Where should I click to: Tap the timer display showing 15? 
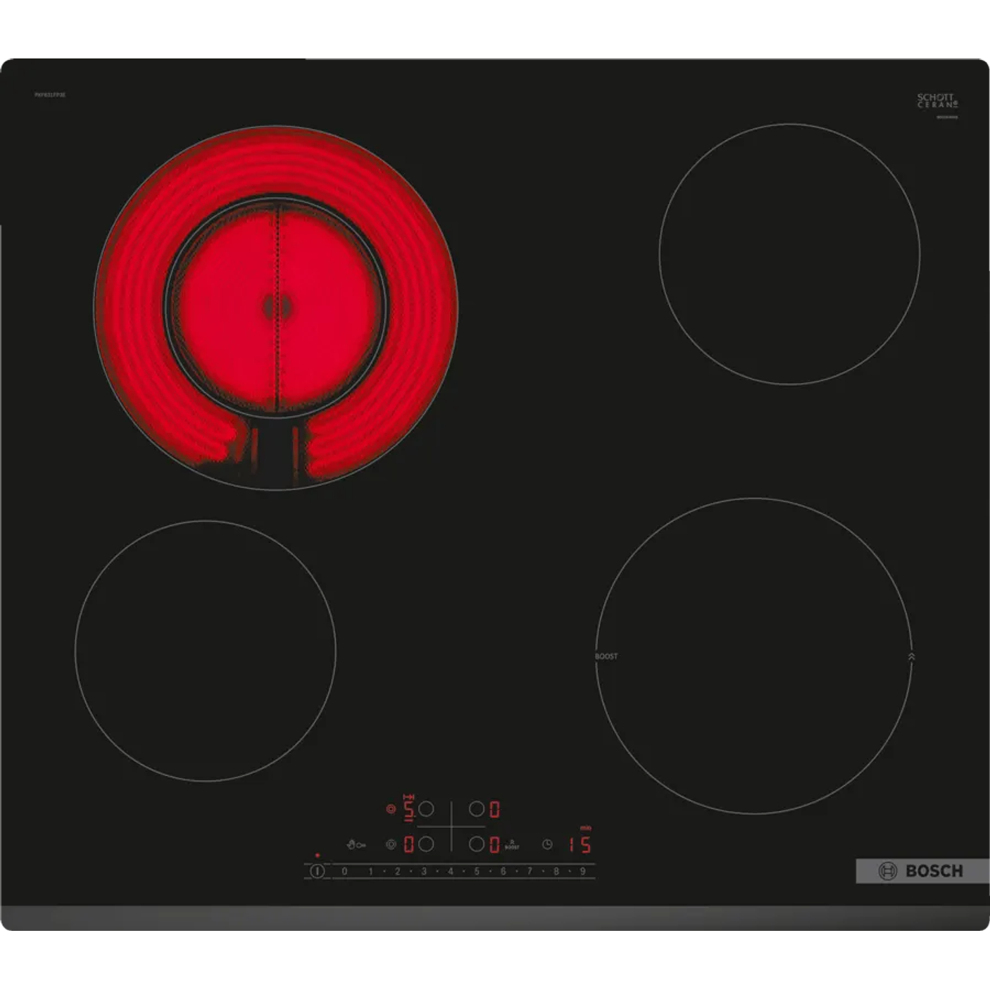pyautogui.click(x=580, y=844)
